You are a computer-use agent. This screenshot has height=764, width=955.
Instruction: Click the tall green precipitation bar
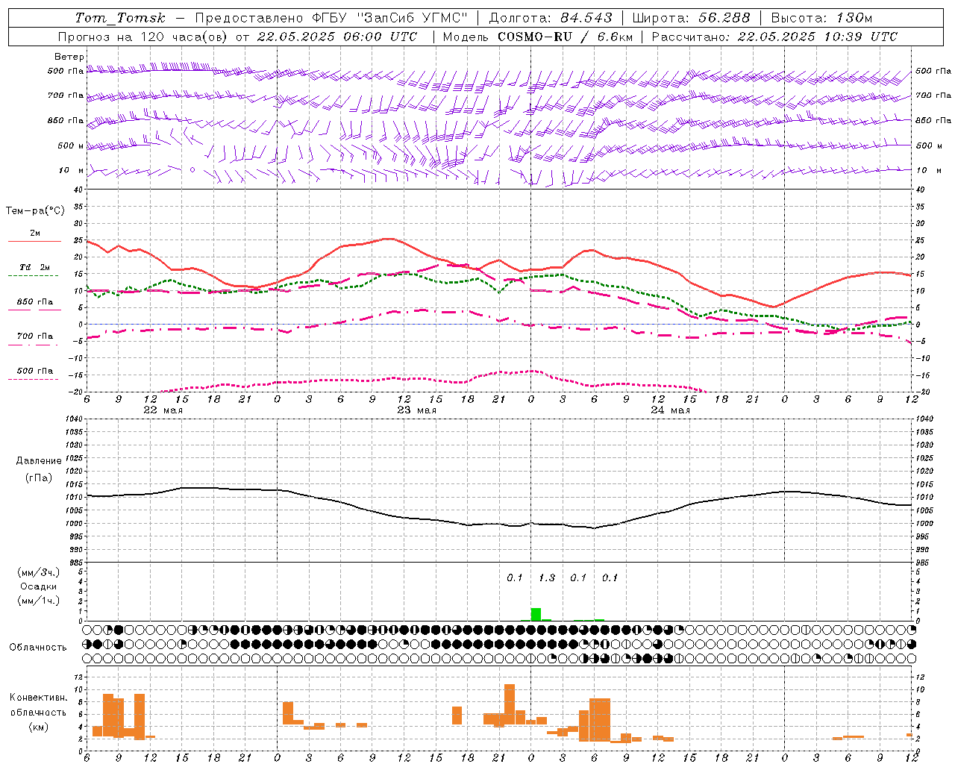click(x=536, y=614)
